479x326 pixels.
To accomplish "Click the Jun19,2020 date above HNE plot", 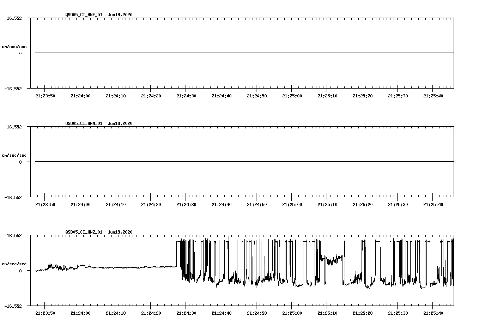I will [x=120, y=15].
